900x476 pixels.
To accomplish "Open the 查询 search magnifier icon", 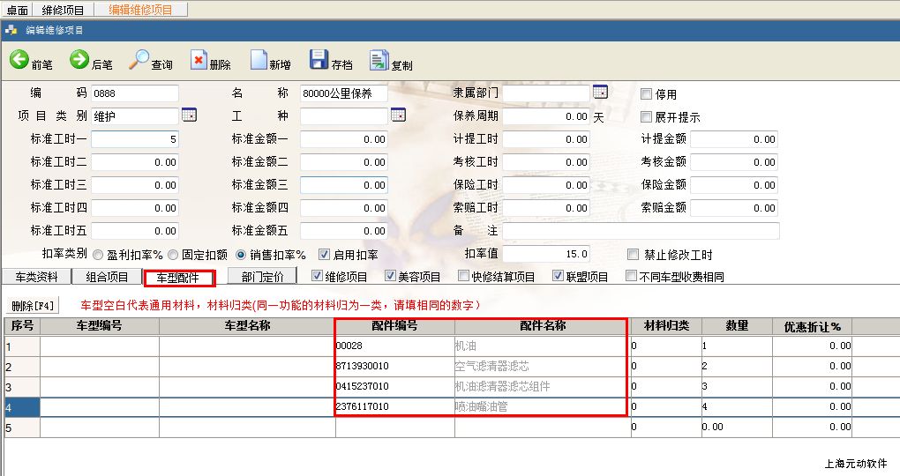I will (x=139, y=60).
